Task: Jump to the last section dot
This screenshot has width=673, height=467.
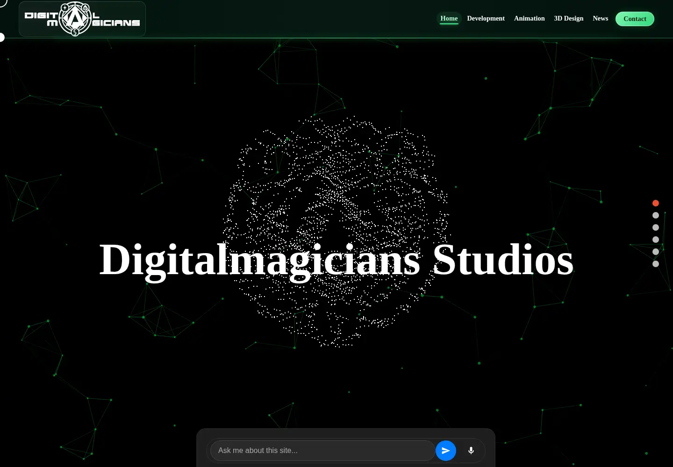Action: (656, 264)
